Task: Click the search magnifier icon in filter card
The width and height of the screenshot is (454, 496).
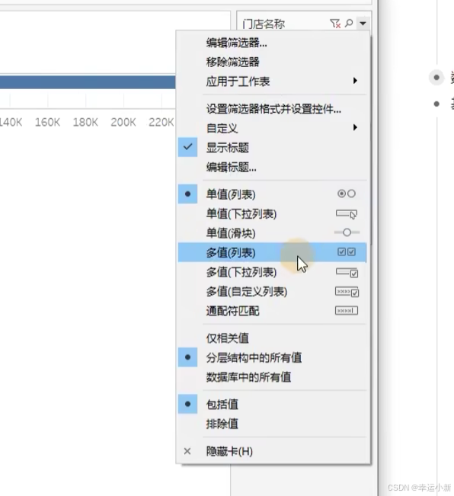Action: click(349, 23)
